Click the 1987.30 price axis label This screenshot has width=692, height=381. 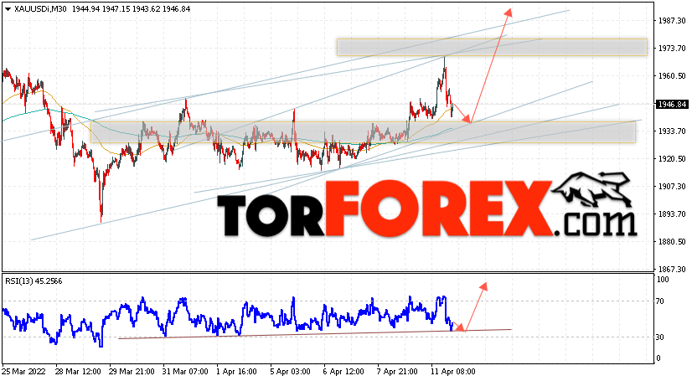(672, 21)
